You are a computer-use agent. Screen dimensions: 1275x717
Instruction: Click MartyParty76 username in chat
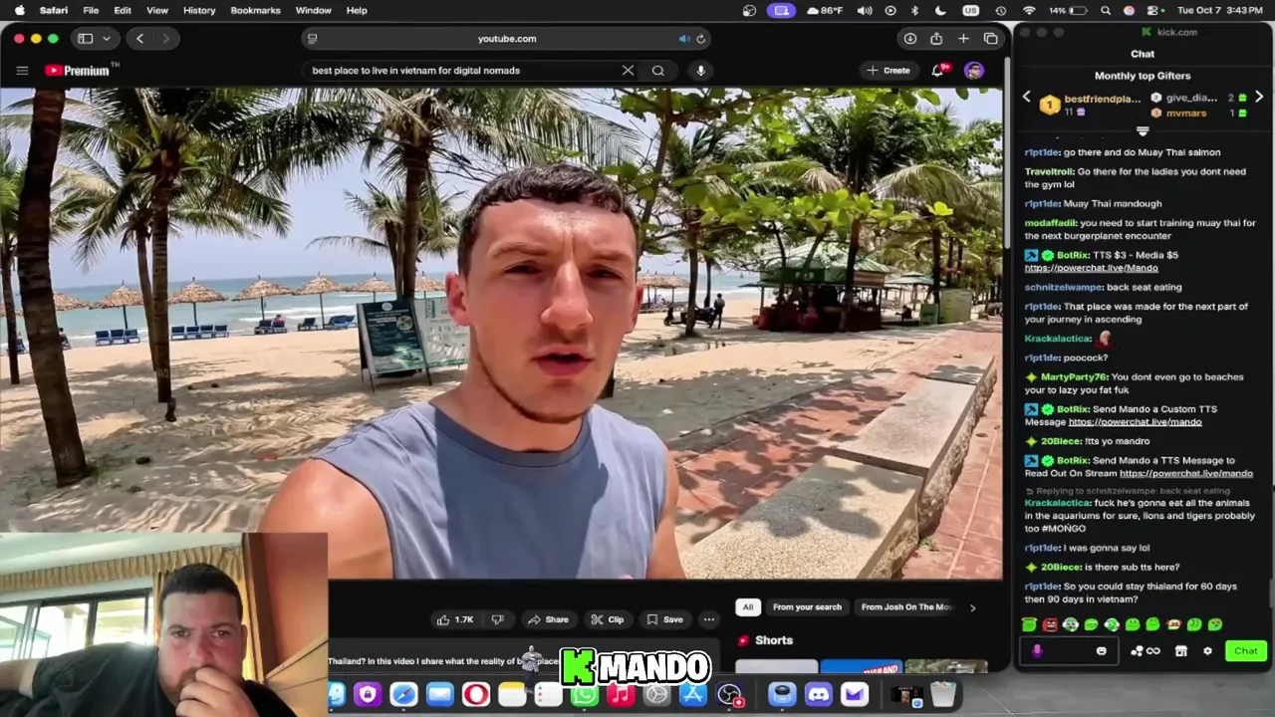(x=1074, y=377)
